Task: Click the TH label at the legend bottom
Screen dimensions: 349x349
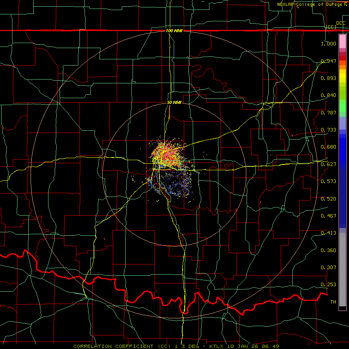Action: point(333,302)
